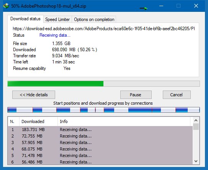Image resolution: width=208 pixels, height=170 pixels.
Task: Select connection row with 56.486 MB
Action: coord(100,162)
